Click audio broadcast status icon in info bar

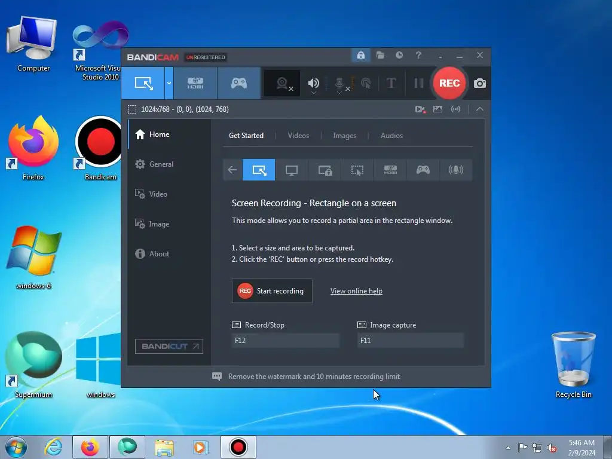(455, 109)
